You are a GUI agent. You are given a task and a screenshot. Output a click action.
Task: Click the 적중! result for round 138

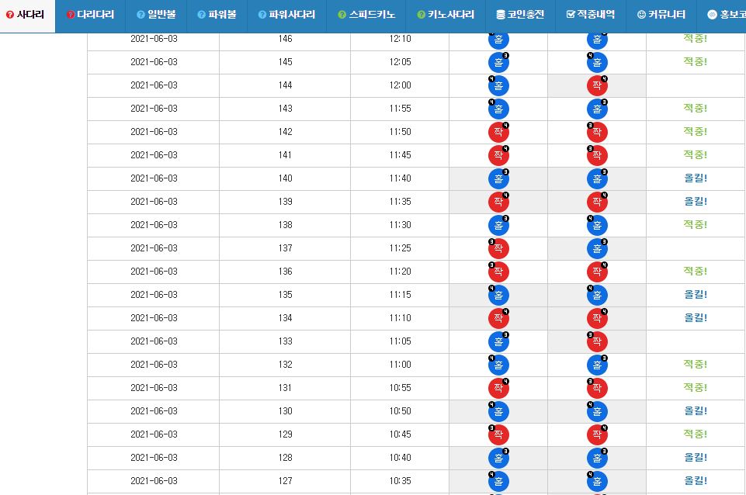(x=695, y=225)
